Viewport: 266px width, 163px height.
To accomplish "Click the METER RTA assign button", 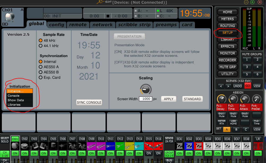I will pos(221,122).
